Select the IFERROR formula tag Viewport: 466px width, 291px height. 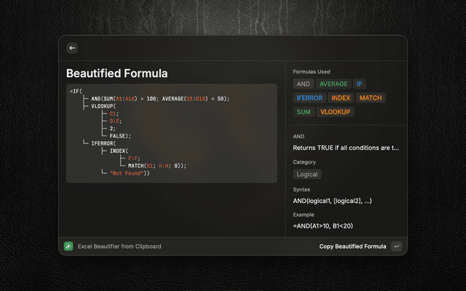[x=309, y=97]
